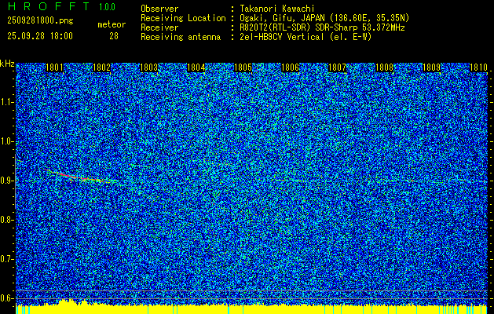
Task: Click the 1807 time marker
Action: click(x=338, y=68)
